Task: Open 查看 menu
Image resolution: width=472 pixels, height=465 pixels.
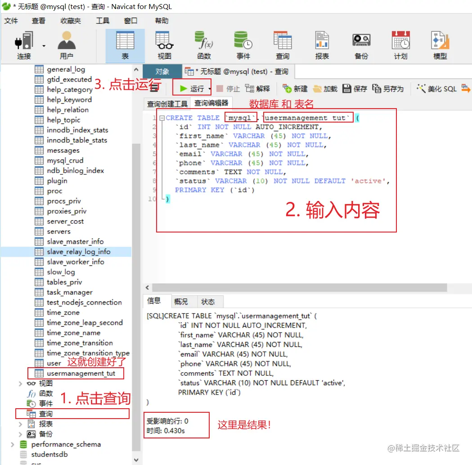Action: tap(39, 21)
